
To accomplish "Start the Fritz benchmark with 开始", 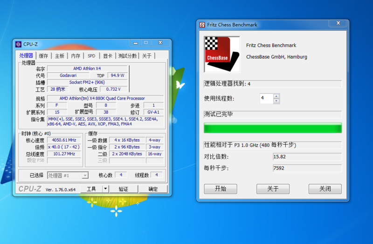I will (x=221, y=189).
